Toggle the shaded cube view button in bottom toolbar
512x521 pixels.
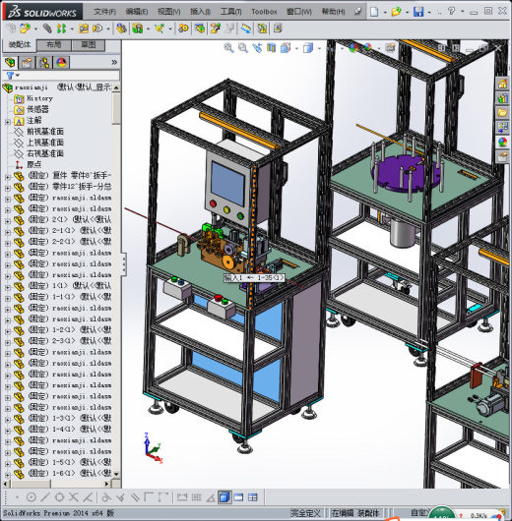click(224, 497)
